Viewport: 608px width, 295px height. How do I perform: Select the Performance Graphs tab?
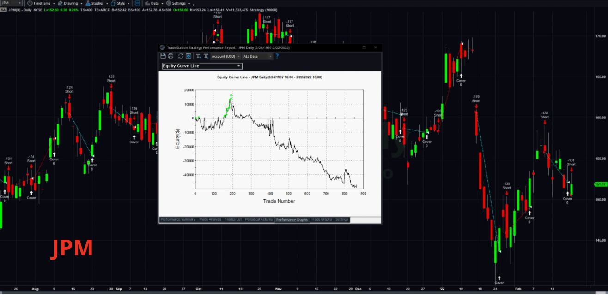pyautogui.click(x=292, y=220)
